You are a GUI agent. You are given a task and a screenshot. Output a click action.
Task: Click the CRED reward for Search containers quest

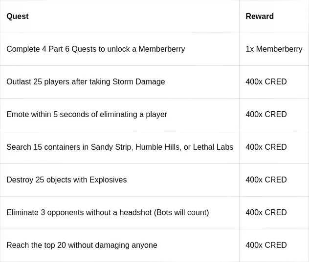click(266, 147)
